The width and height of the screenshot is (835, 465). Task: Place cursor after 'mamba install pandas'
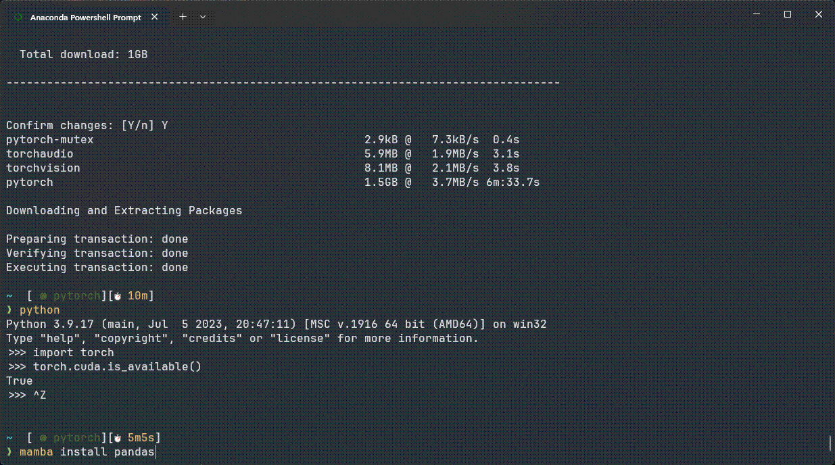(155, 452)
